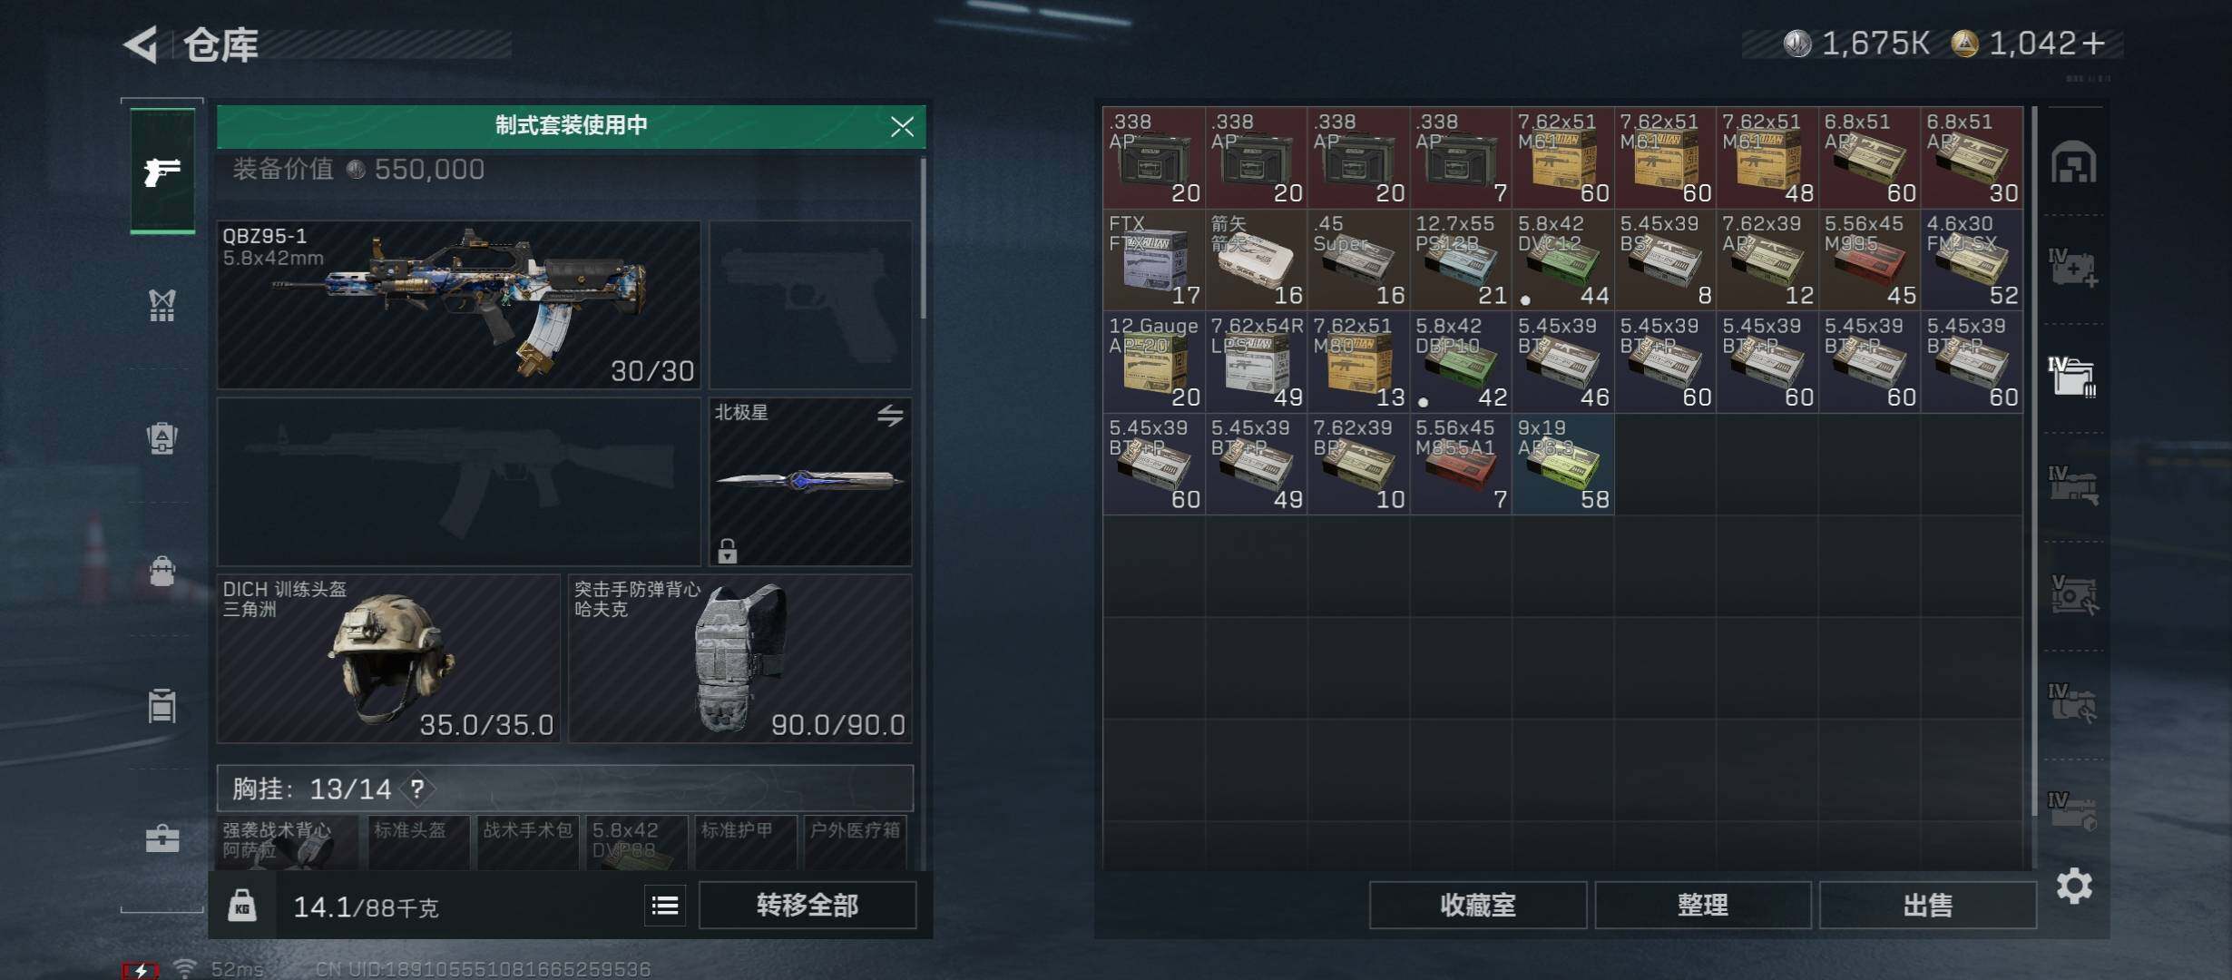The width and height of the screenshot is (2232, 980).
Task: Open the main stash house icon
Action: (2074, 162)
